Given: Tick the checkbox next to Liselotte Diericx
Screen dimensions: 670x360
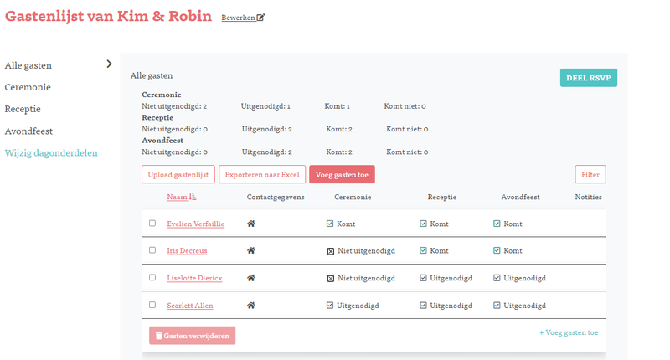Looking at the screenshot, I should pyautogui.click(x=152, y=277).
